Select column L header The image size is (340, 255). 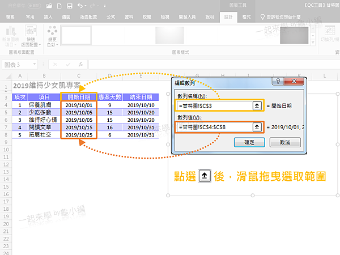click(x=324, y=76)
